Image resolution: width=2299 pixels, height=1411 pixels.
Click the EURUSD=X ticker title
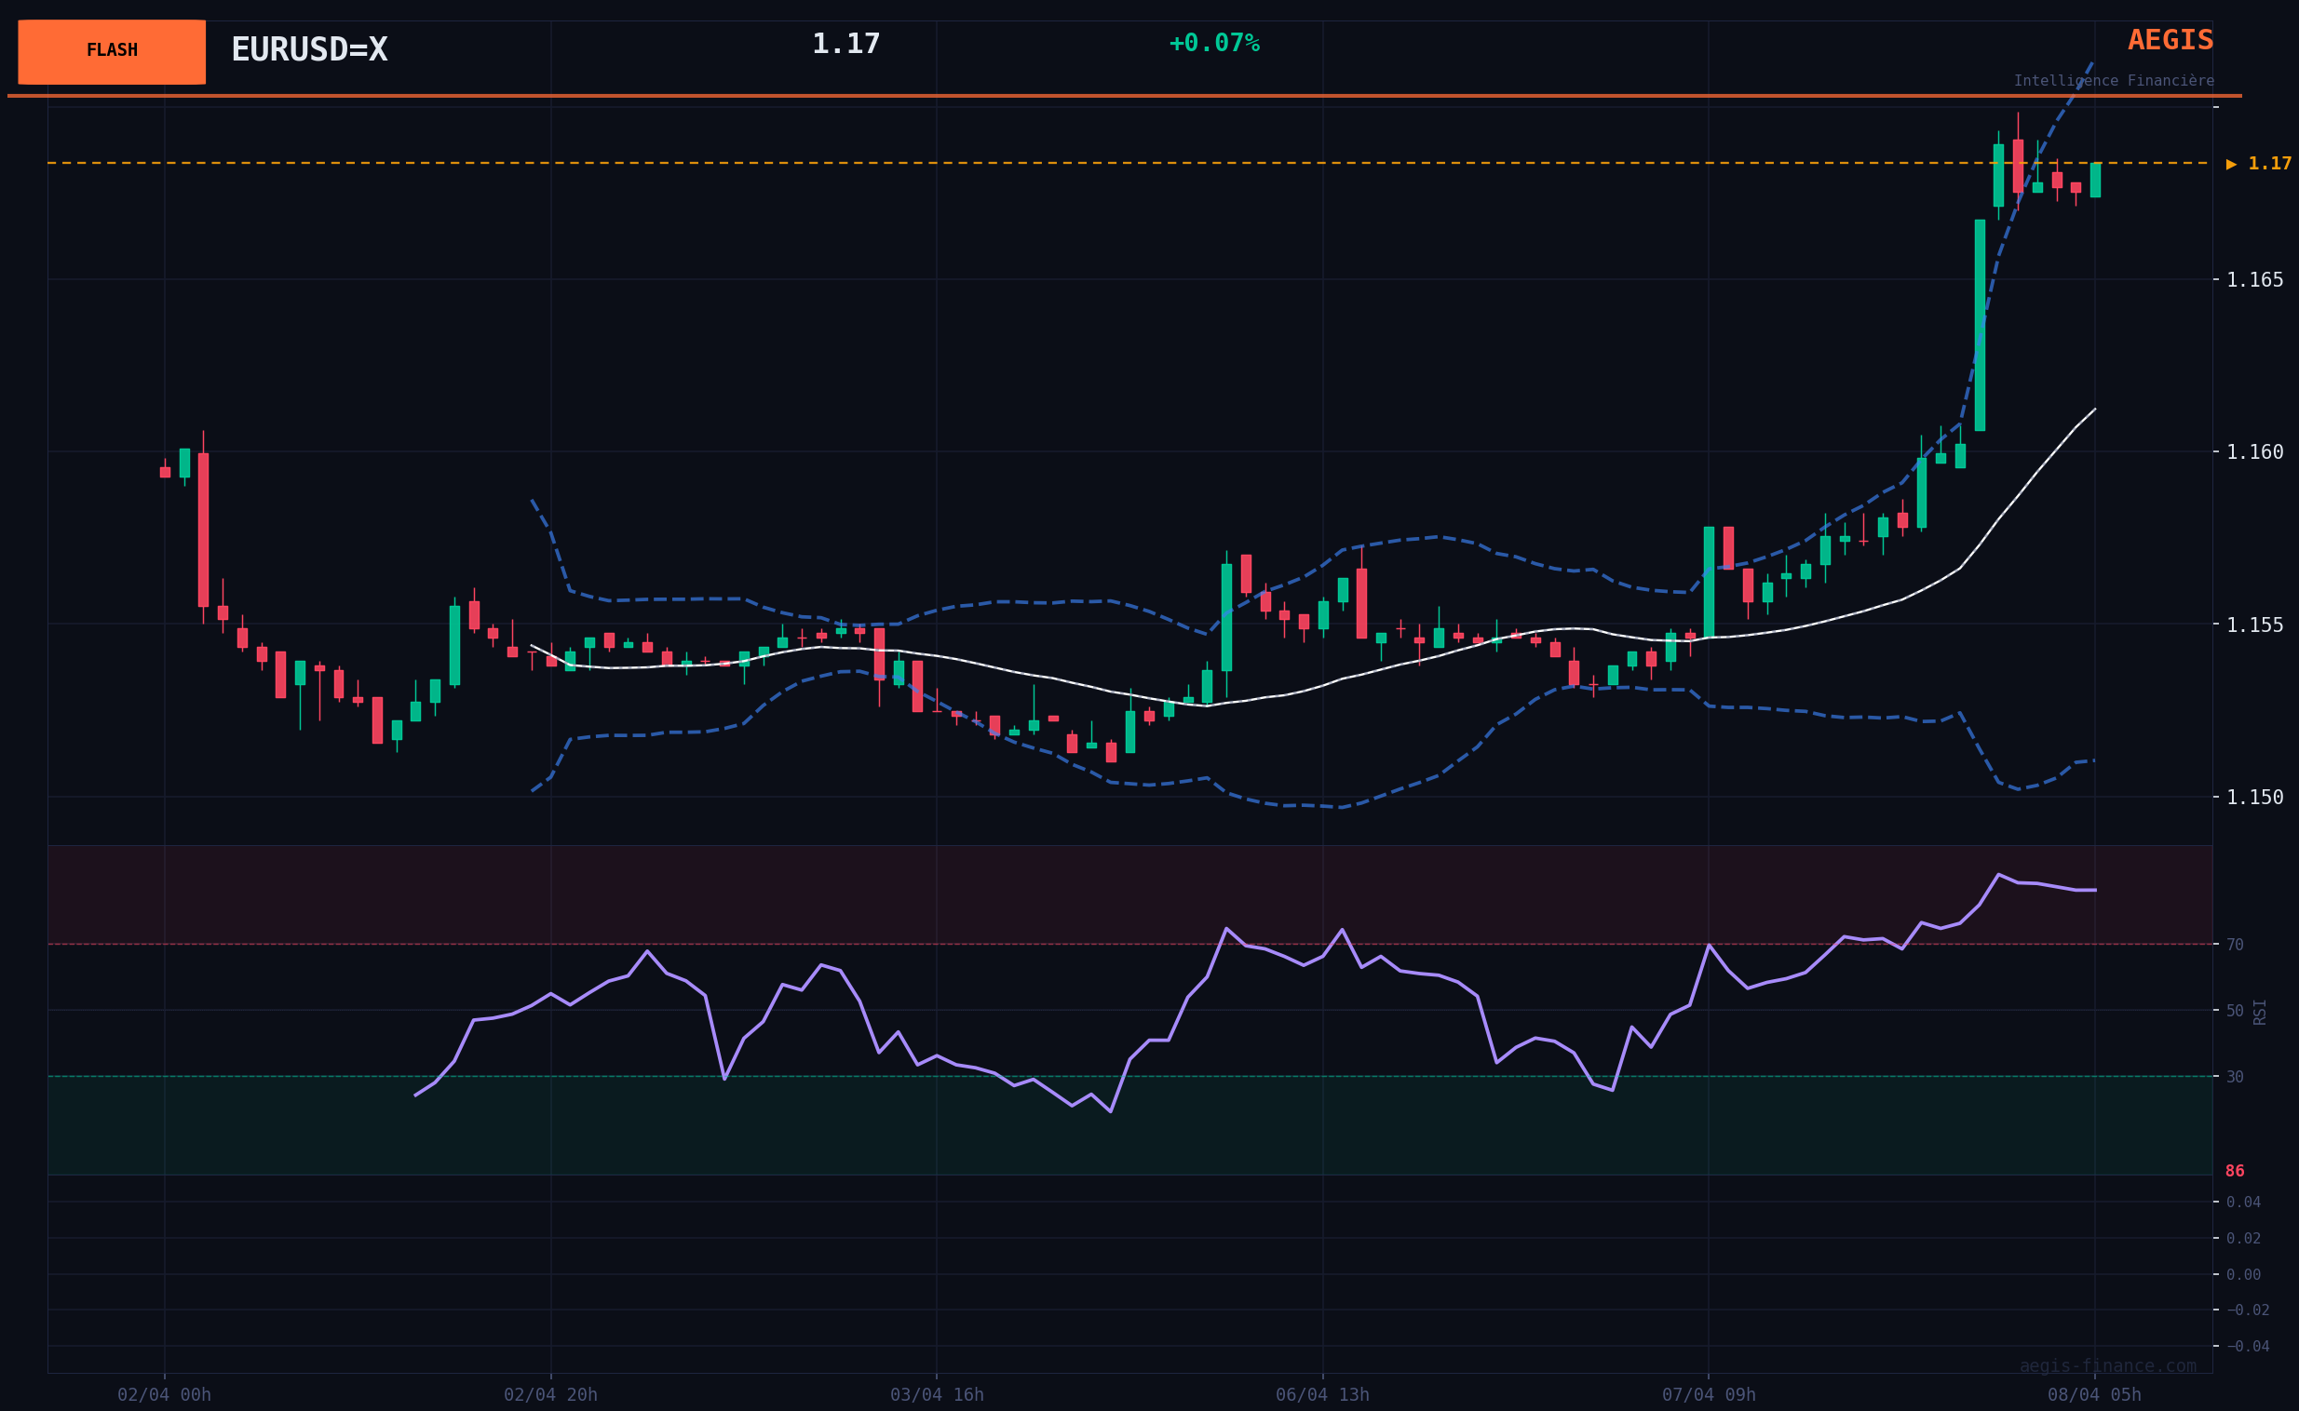[x=309, y=49]
